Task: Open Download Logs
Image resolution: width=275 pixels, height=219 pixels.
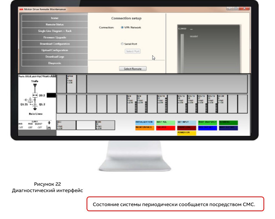Action: (54, 57)
